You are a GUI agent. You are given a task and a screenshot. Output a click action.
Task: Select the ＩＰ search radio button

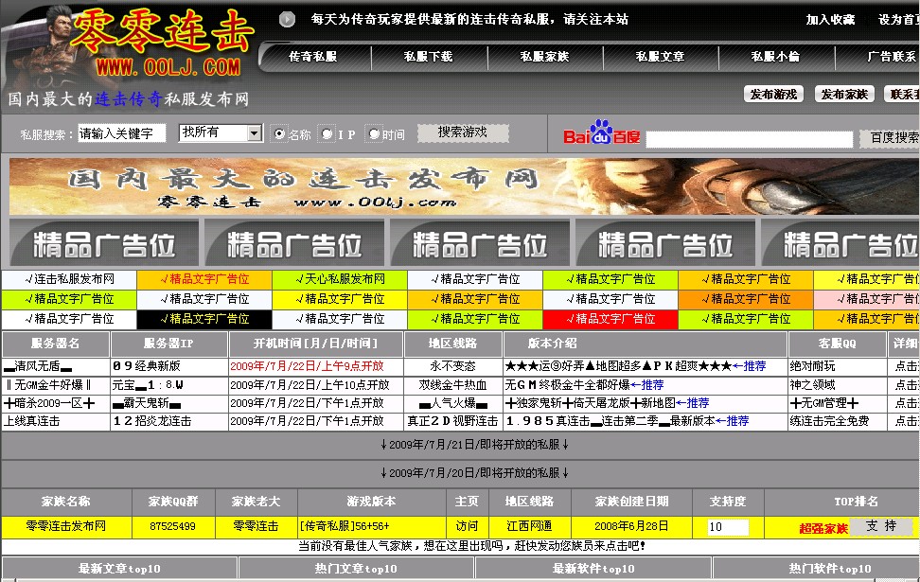tap(328, 133)
